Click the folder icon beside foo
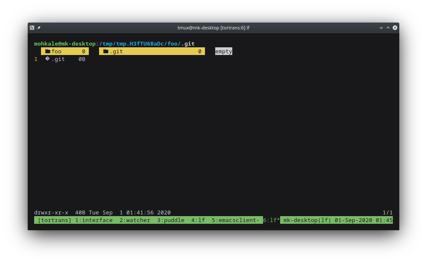427x263 pixels. [48, 51]
